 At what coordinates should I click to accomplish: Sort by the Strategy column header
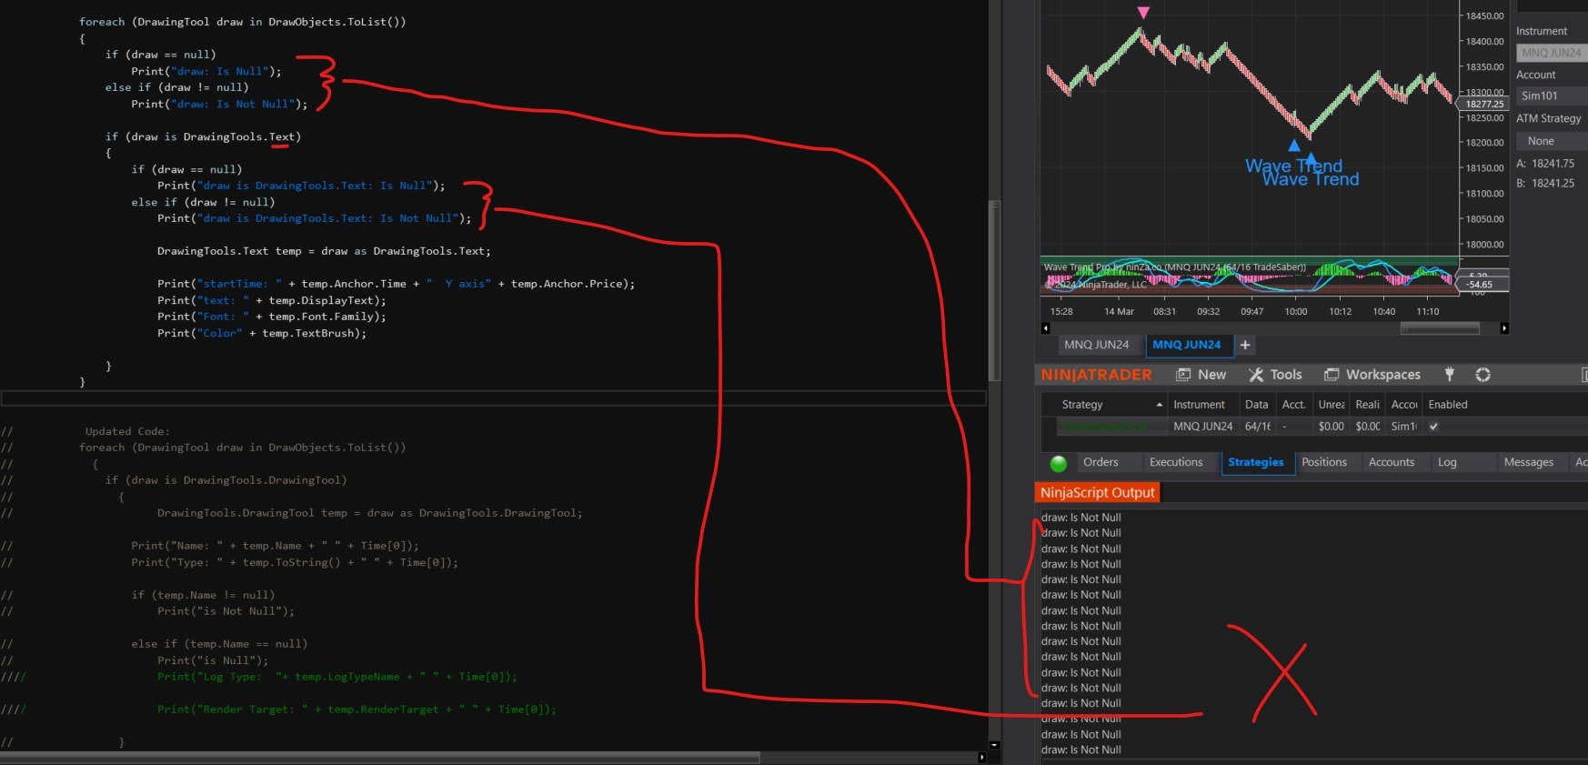click(1082, 405)
